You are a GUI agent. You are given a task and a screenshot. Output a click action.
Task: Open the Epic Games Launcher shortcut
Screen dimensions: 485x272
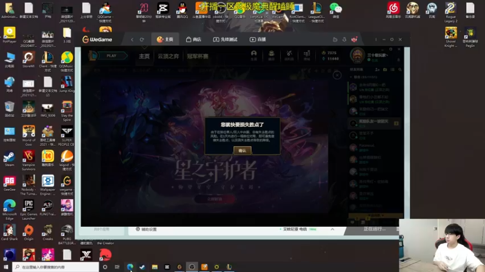pyautogui.click(x=28, y=210)
